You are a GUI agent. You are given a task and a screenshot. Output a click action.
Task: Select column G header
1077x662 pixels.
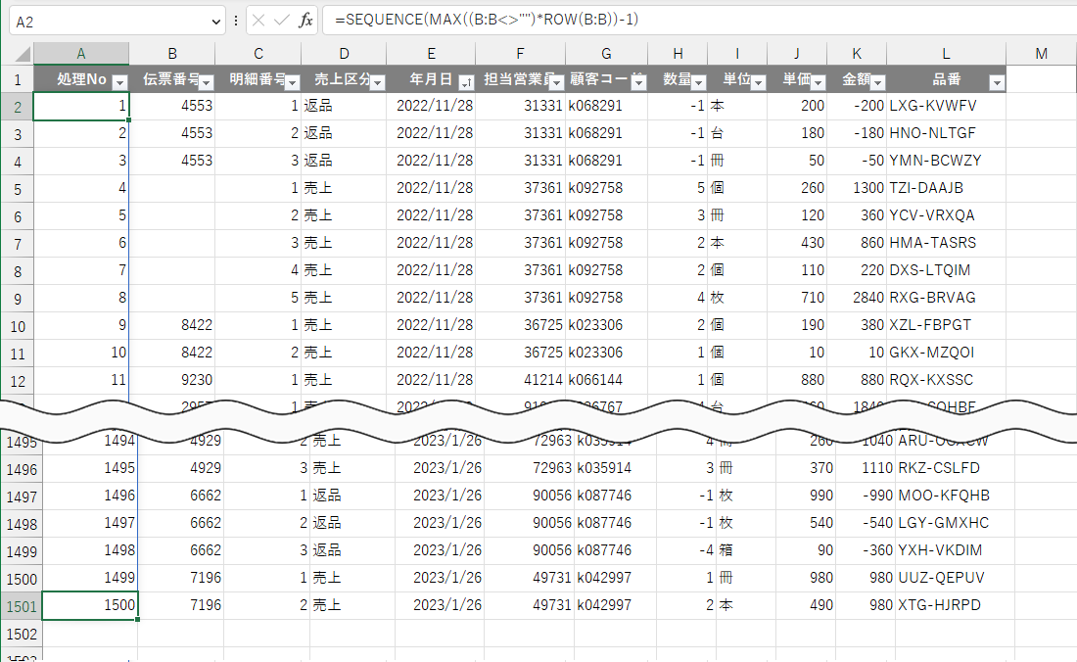[x=606, y=54]
